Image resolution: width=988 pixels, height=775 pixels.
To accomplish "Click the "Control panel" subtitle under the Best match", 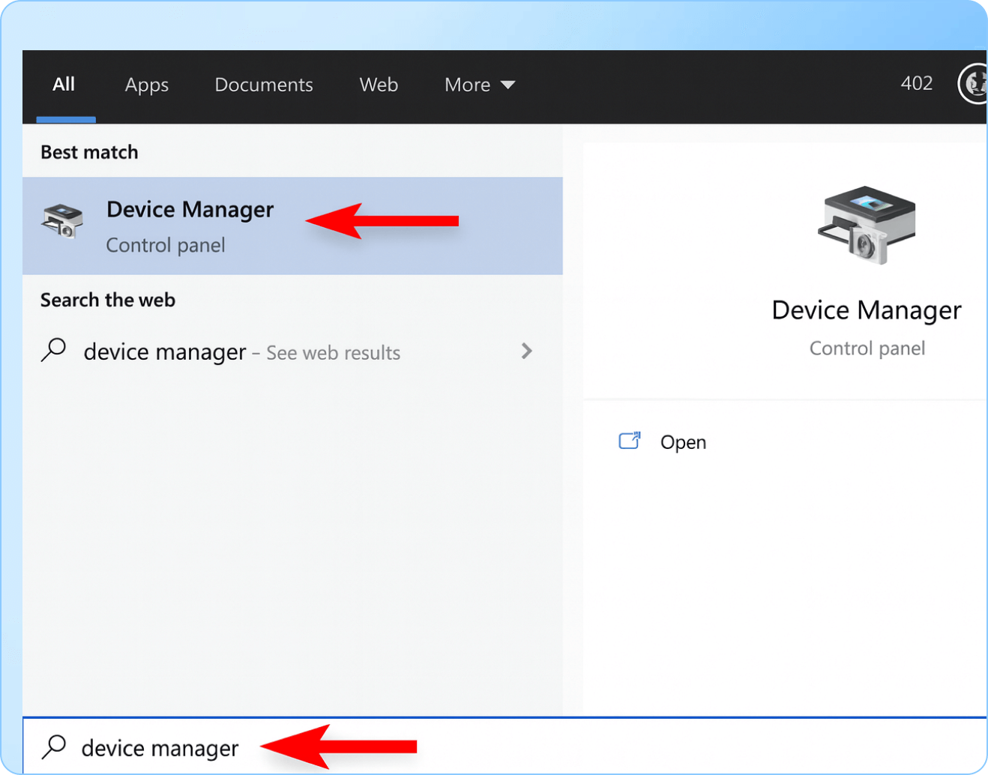I will (x=165, y=245).
